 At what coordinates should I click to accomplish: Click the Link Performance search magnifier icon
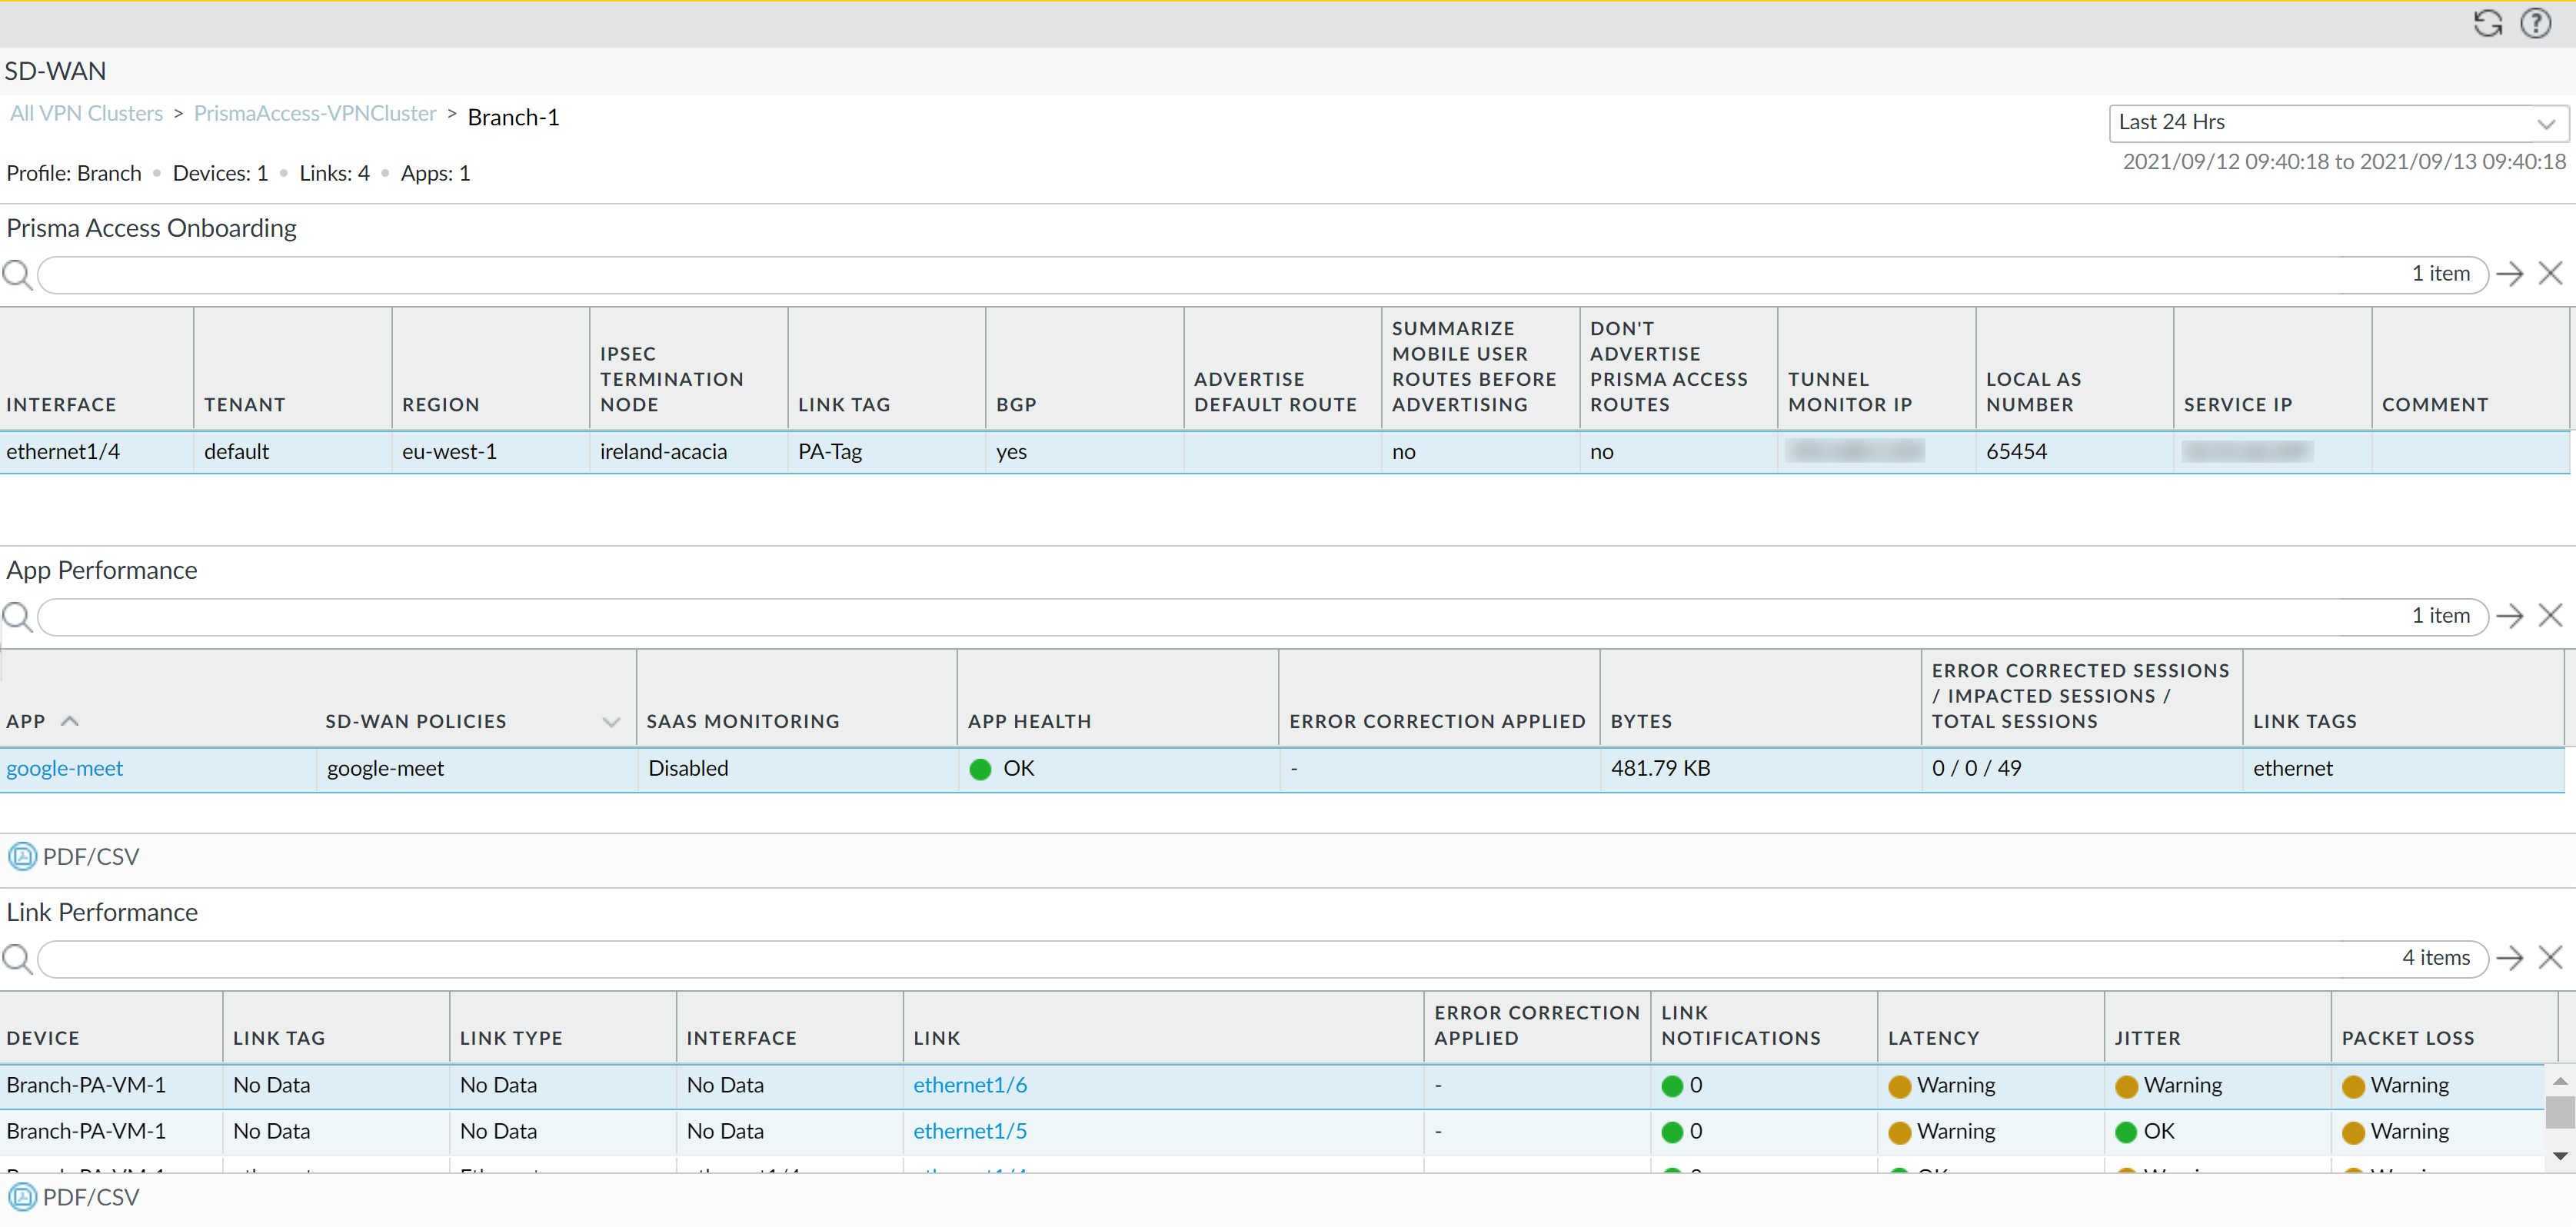pos(17,958)
